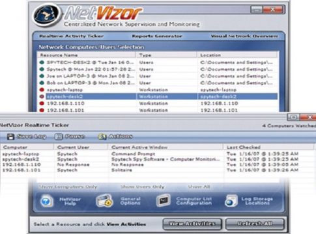Click the View Activities button
This screenshot has width=316, height=234.
[x=192, y=224]
